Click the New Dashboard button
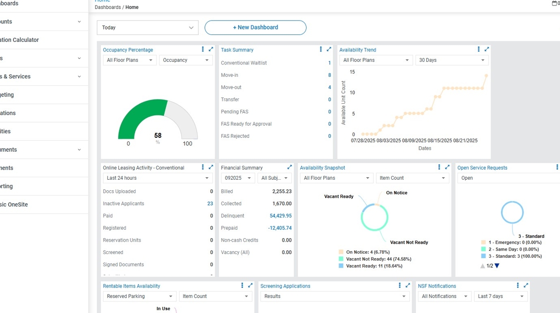The image size is (560, 313). 255,27
